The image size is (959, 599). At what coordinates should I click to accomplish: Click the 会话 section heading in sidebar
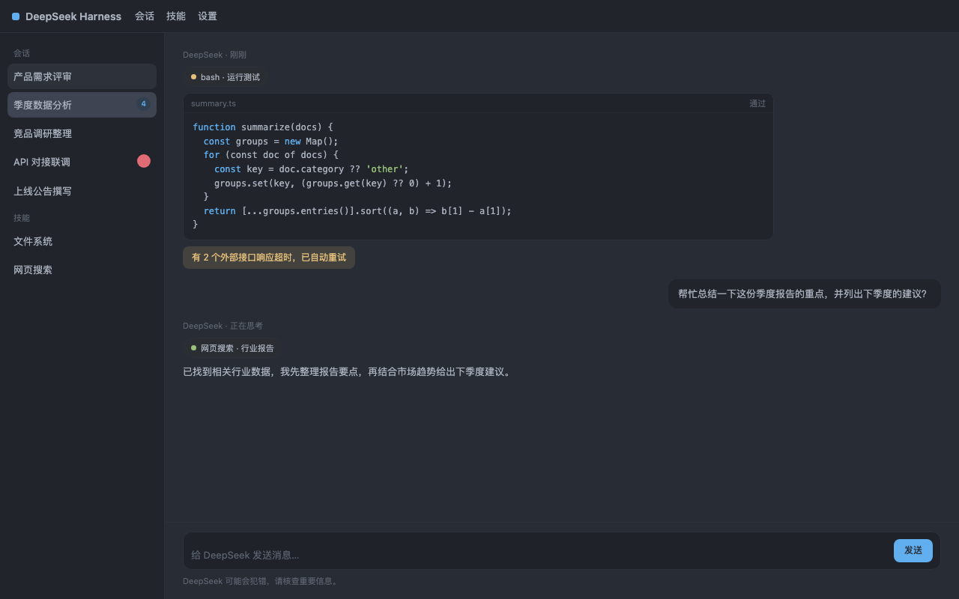22,53
